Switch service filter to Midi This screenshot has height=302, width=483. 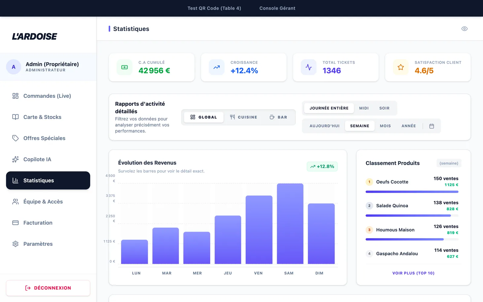coord(364,108)
